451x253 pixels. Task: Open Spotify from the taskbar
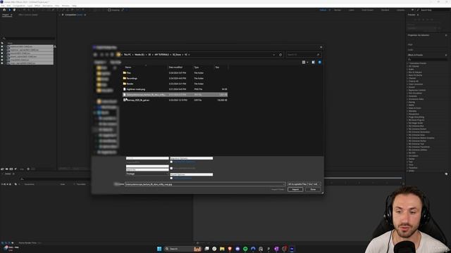pos(245,249)
